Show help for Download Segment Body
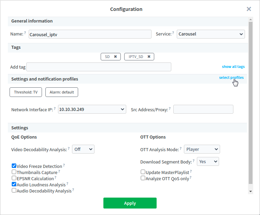This screenshot has height=215, width=260. 193,160
